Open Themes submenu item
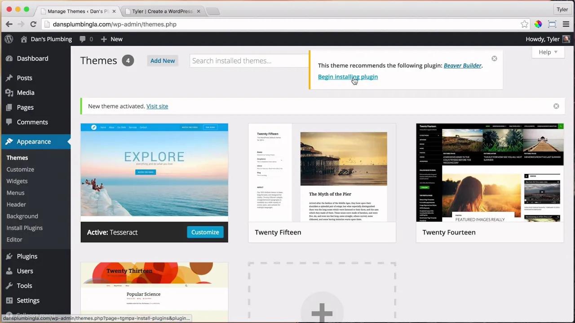 coord(17,158)
